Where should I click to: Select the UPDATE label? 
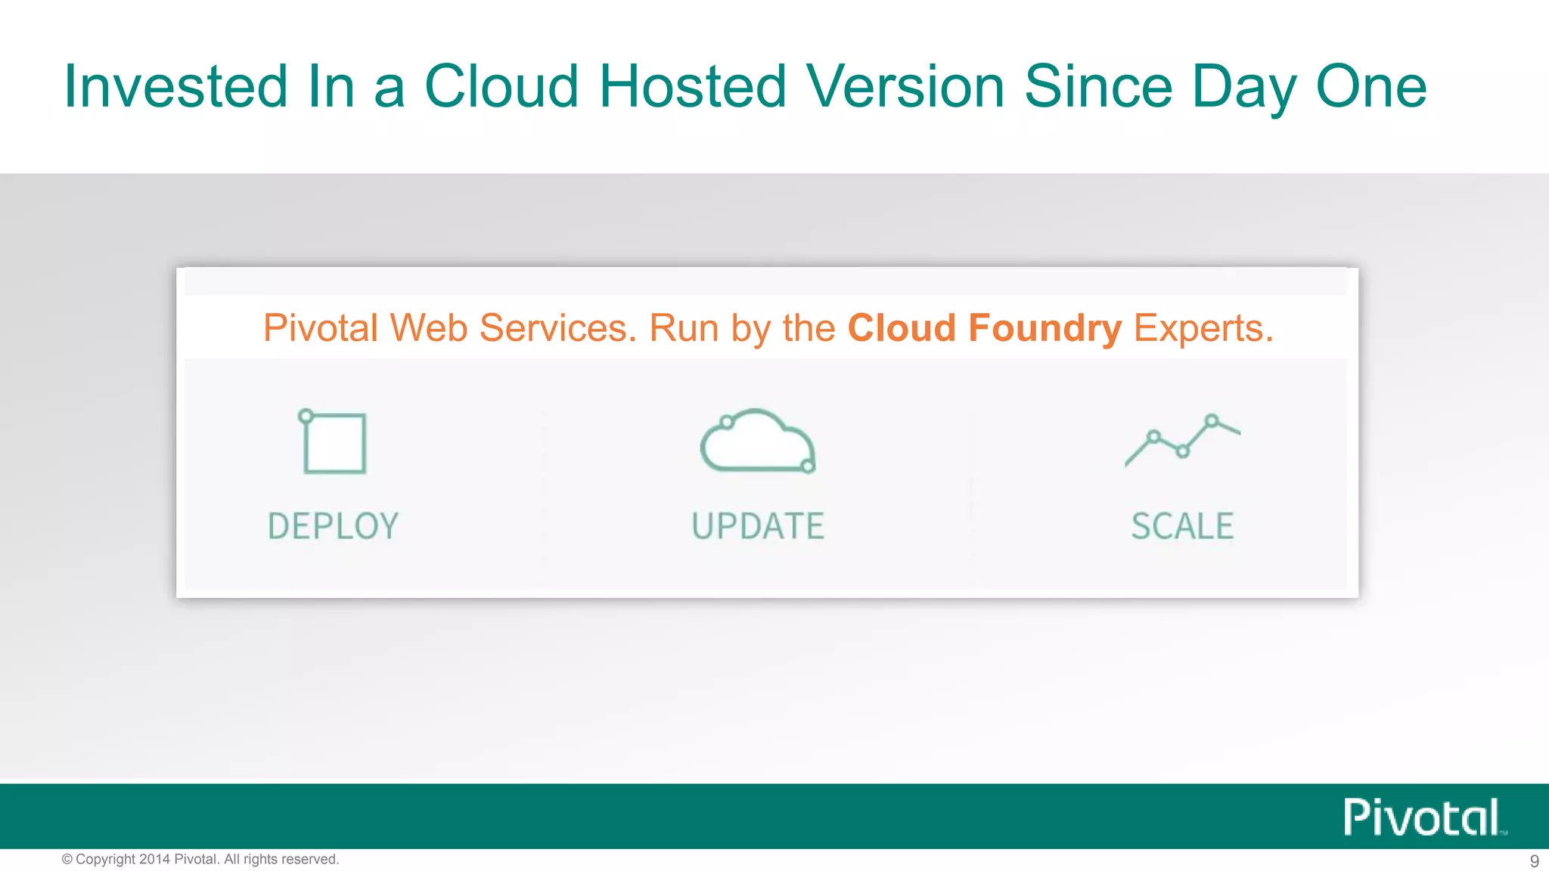pyautogui.click(x=758, y=526)
